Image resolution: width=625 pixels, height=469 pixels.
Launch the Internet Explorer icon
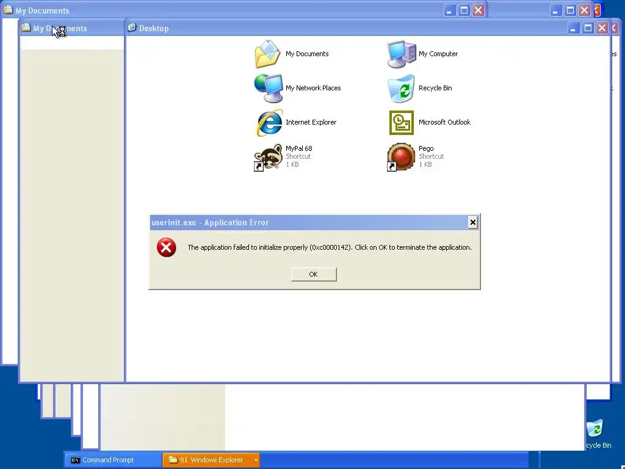coord(269,122)
